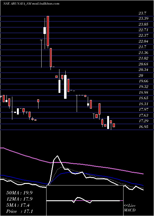The height and width of the screenshot is (216, 154).
Task: Click the 21.02 price axis label
Action: (144, 58)
